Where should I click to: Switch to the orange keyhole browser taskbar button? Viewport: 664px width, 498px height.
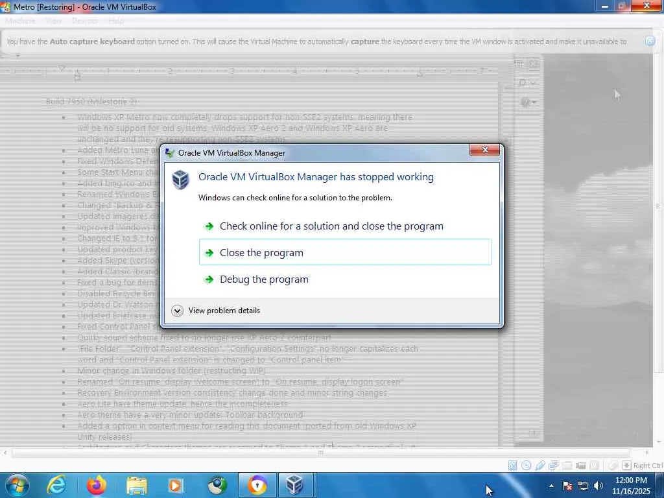click(x=257, y=485)
